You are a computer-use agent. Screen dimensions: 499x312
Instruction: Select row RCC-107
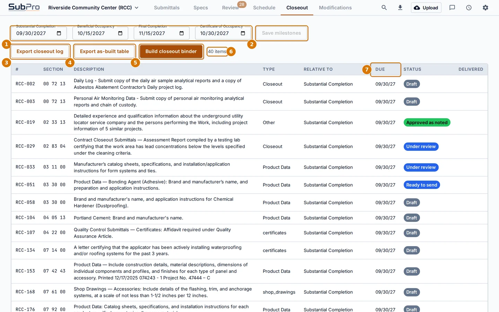point(249,233)
